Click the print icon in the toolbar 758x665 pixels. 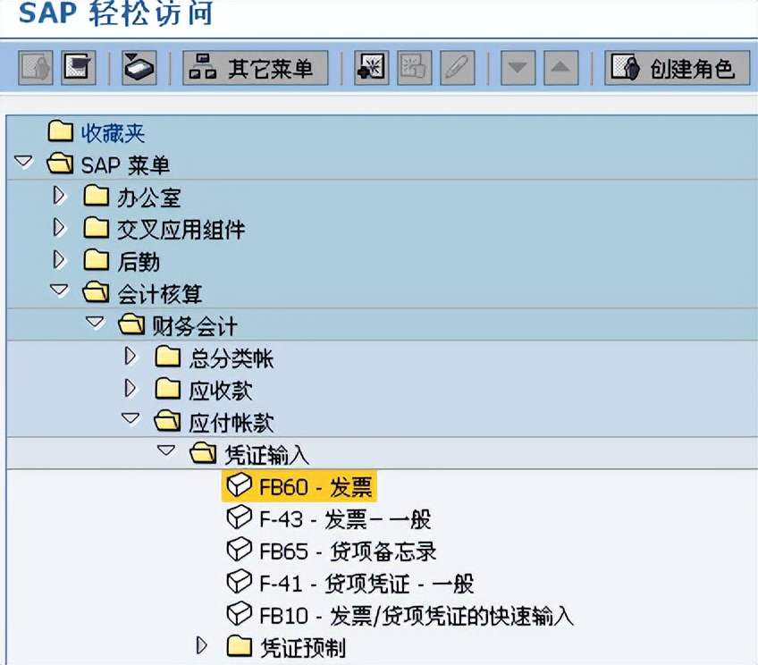137,68
